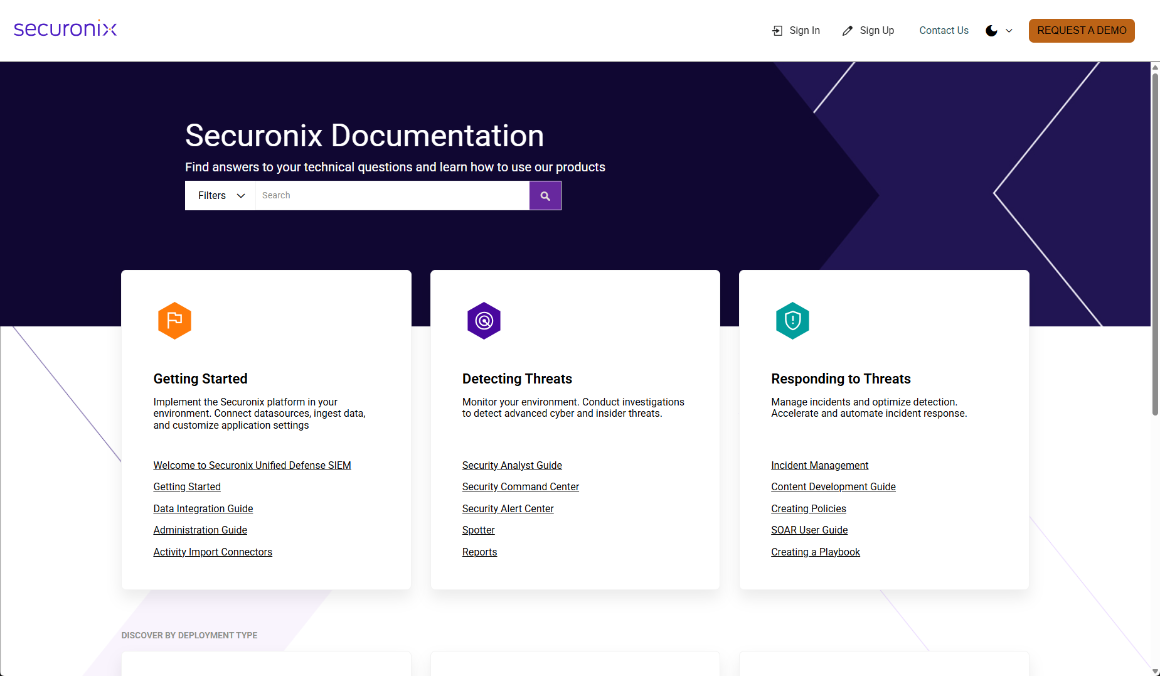Open Contact Us in the header

(x=944, y=31)
